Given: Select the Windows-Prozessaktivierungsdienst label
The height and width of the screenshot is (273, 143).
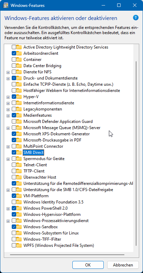Looking at the screenshot, I should point(56,221).
